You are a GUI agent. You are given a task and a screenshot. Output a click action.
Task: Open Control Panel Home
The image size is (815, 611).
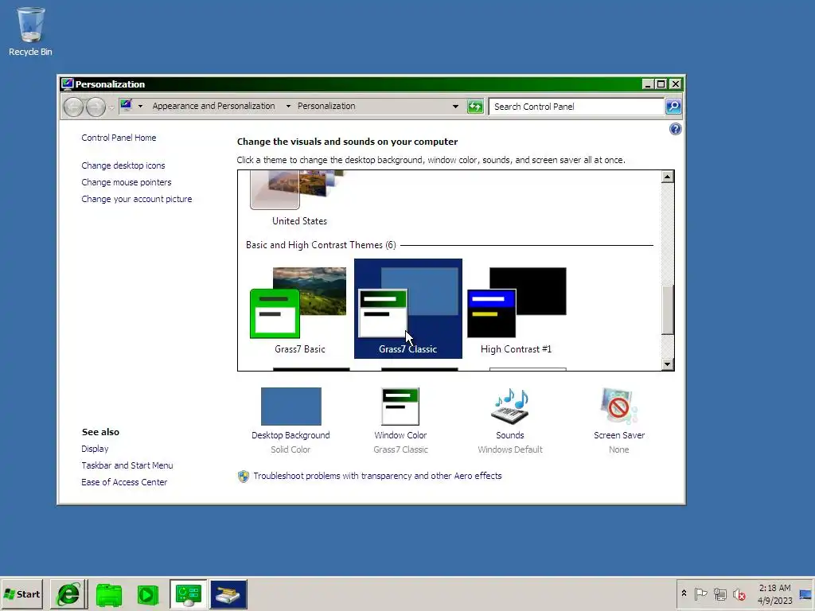click(119, 138)
